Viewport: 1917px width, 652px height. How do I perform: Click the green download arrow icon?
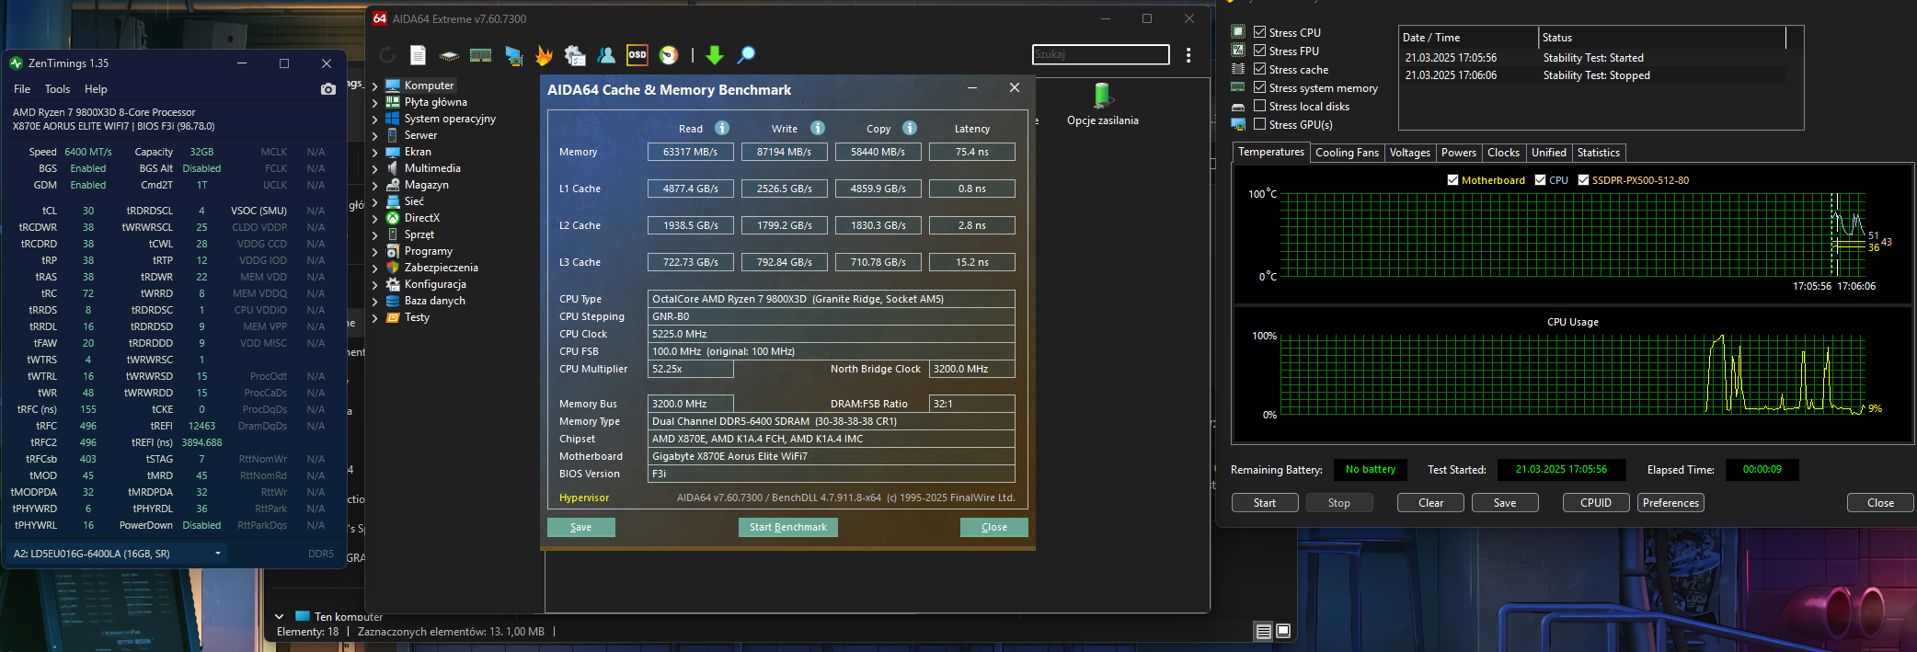714,55
